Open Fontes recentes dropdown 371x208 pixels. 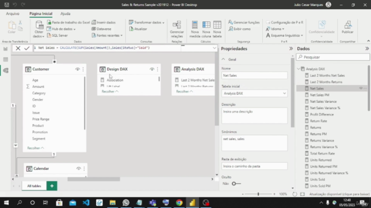click(x=107, y=35)
